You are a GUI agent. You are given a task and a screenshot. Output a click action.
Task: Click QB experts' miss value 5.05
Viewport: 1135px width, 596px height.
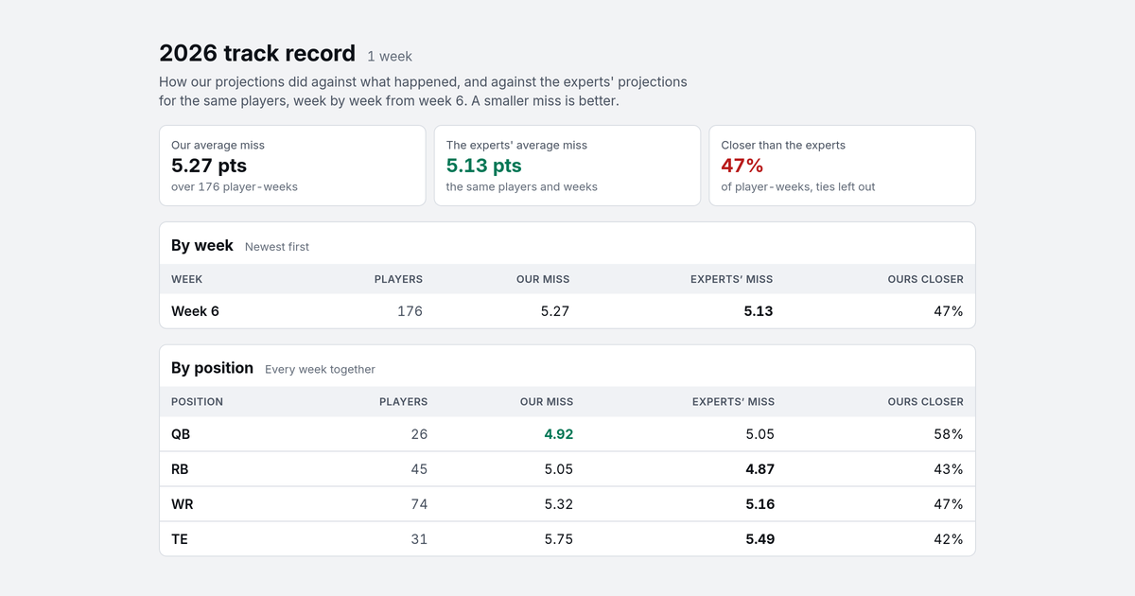click(x=760, y=434)
